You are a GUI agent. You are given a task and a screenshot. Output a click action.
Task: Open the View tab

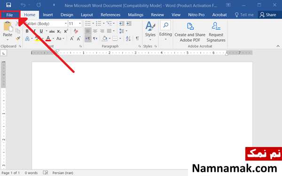[176, 15]
